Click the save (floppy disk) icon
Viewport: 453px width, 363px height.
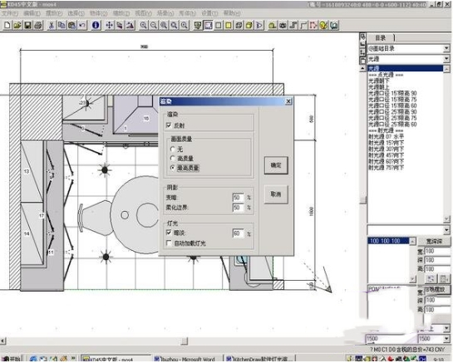coord(27,26)
